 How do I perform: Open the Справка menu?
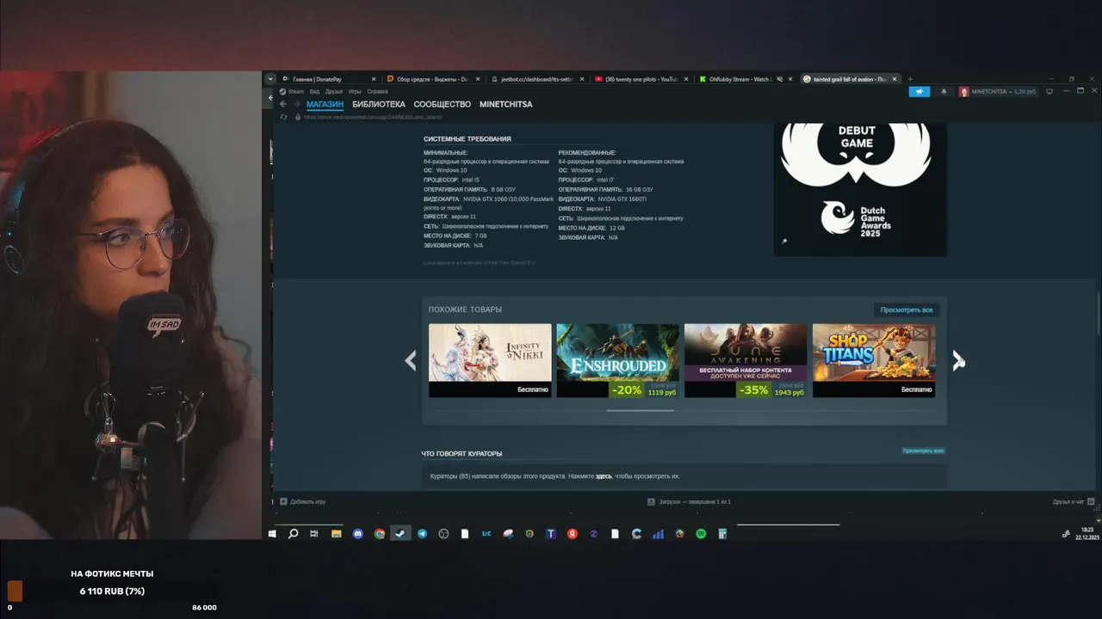coord(377,91)
